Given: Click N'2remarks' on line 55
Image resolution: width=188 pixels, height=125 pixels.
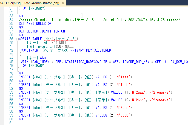Looking at the screenshot, I should 160,100.
